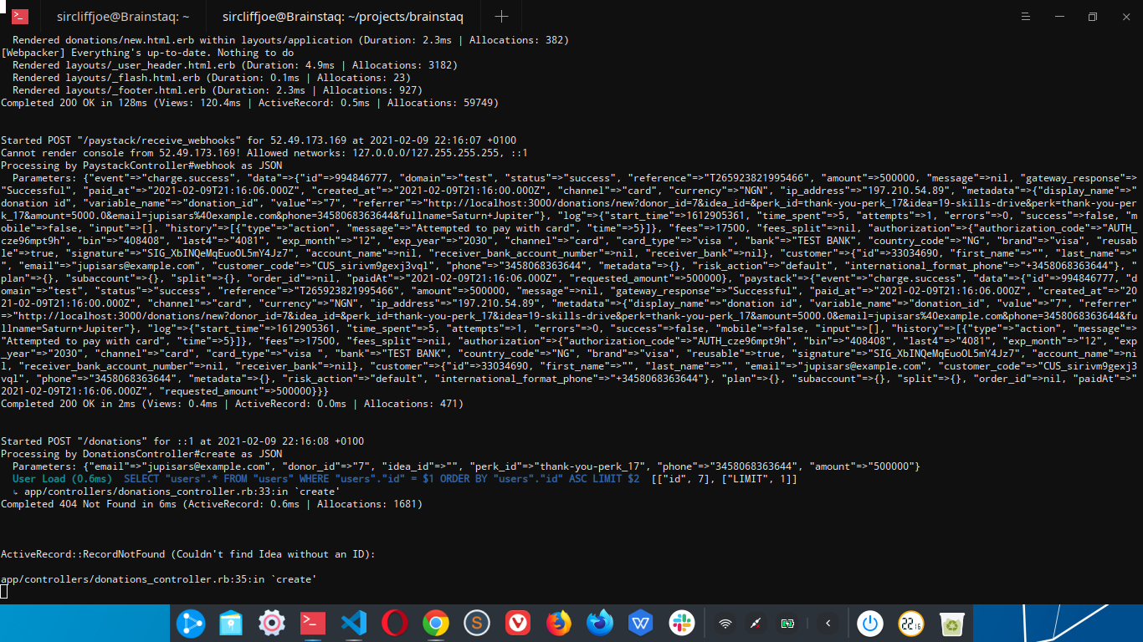Select the projects/brainstaq terminal tab
The image size is (1143, 642).
(x=342, y=16)
